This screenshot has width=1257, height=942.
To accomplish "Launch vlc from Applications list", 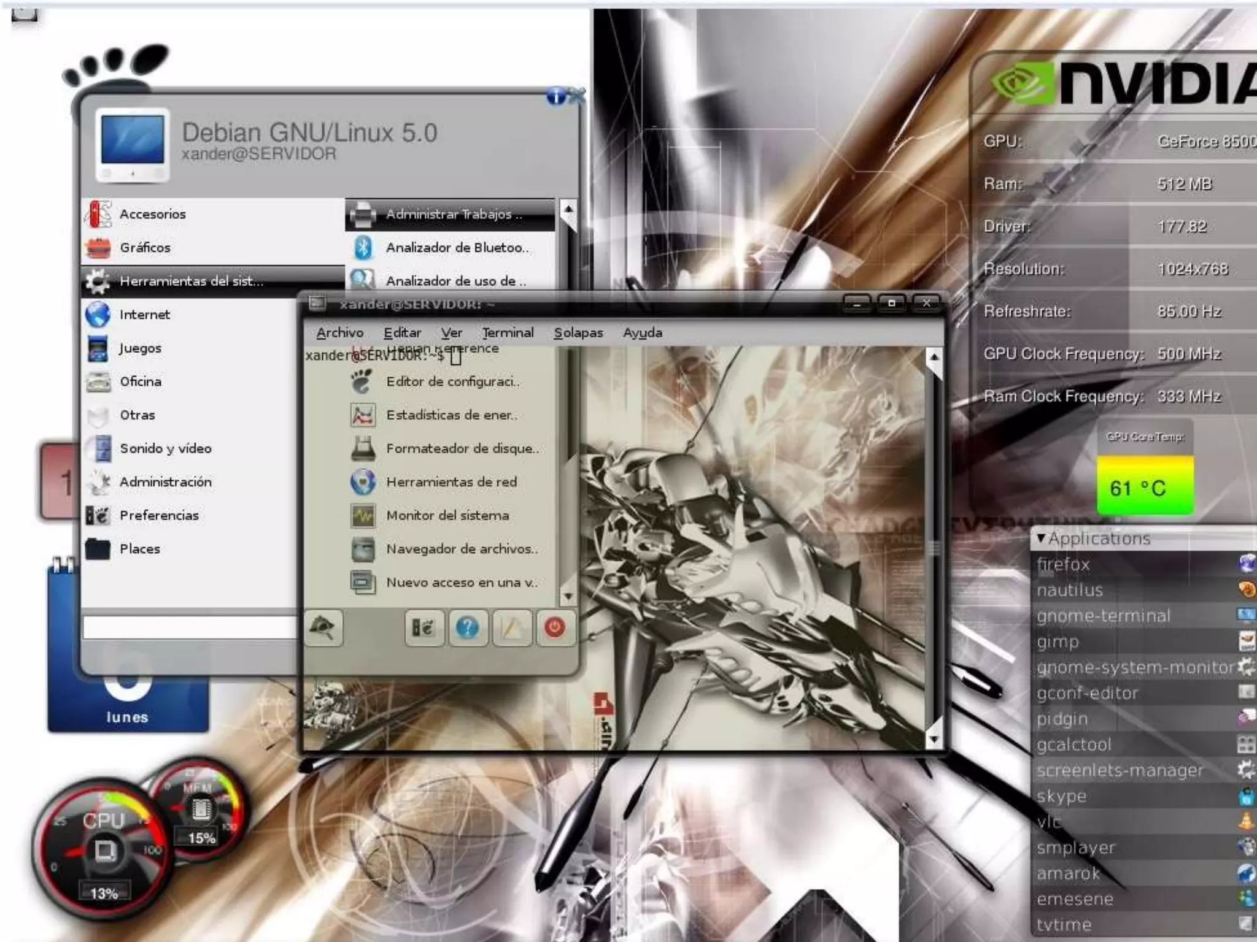I will point(1145,821).
